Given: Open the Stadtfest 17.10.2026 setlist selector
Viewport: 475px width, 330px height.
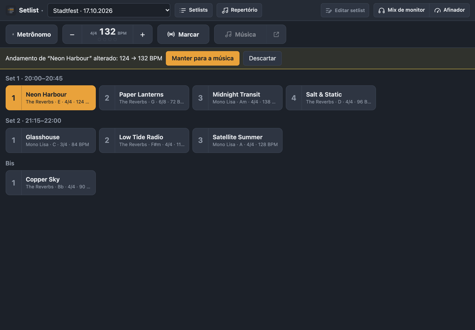Looking at the screenshot, I should point(109,11).
